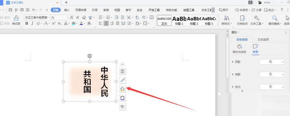Click the text wrap 字 icon beside text box
The height and width of the screenshot is (116, 290).
[122, 106]
